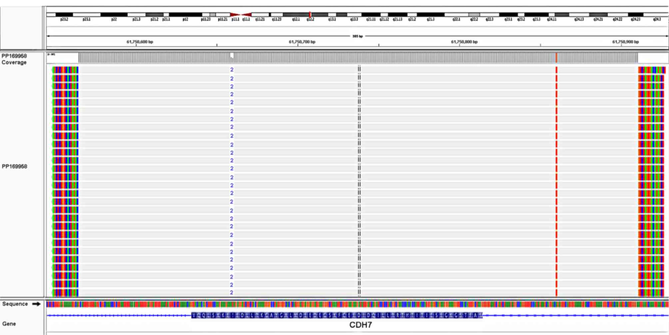Click the red mismatch bar in the coverage track
This screenshot has height=335, width=669.
pos(556,58)
